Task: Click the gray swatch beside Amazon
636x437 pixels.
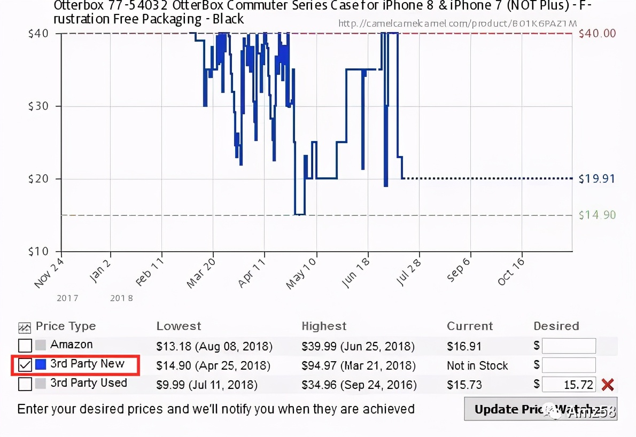Action: pyautogui.click(x=41, y=346)
